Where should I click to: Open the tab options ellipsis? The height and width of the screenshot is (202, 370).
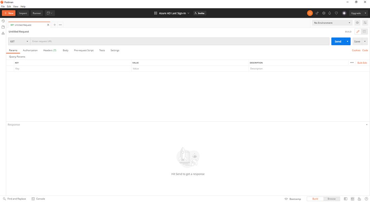point(61,25)
